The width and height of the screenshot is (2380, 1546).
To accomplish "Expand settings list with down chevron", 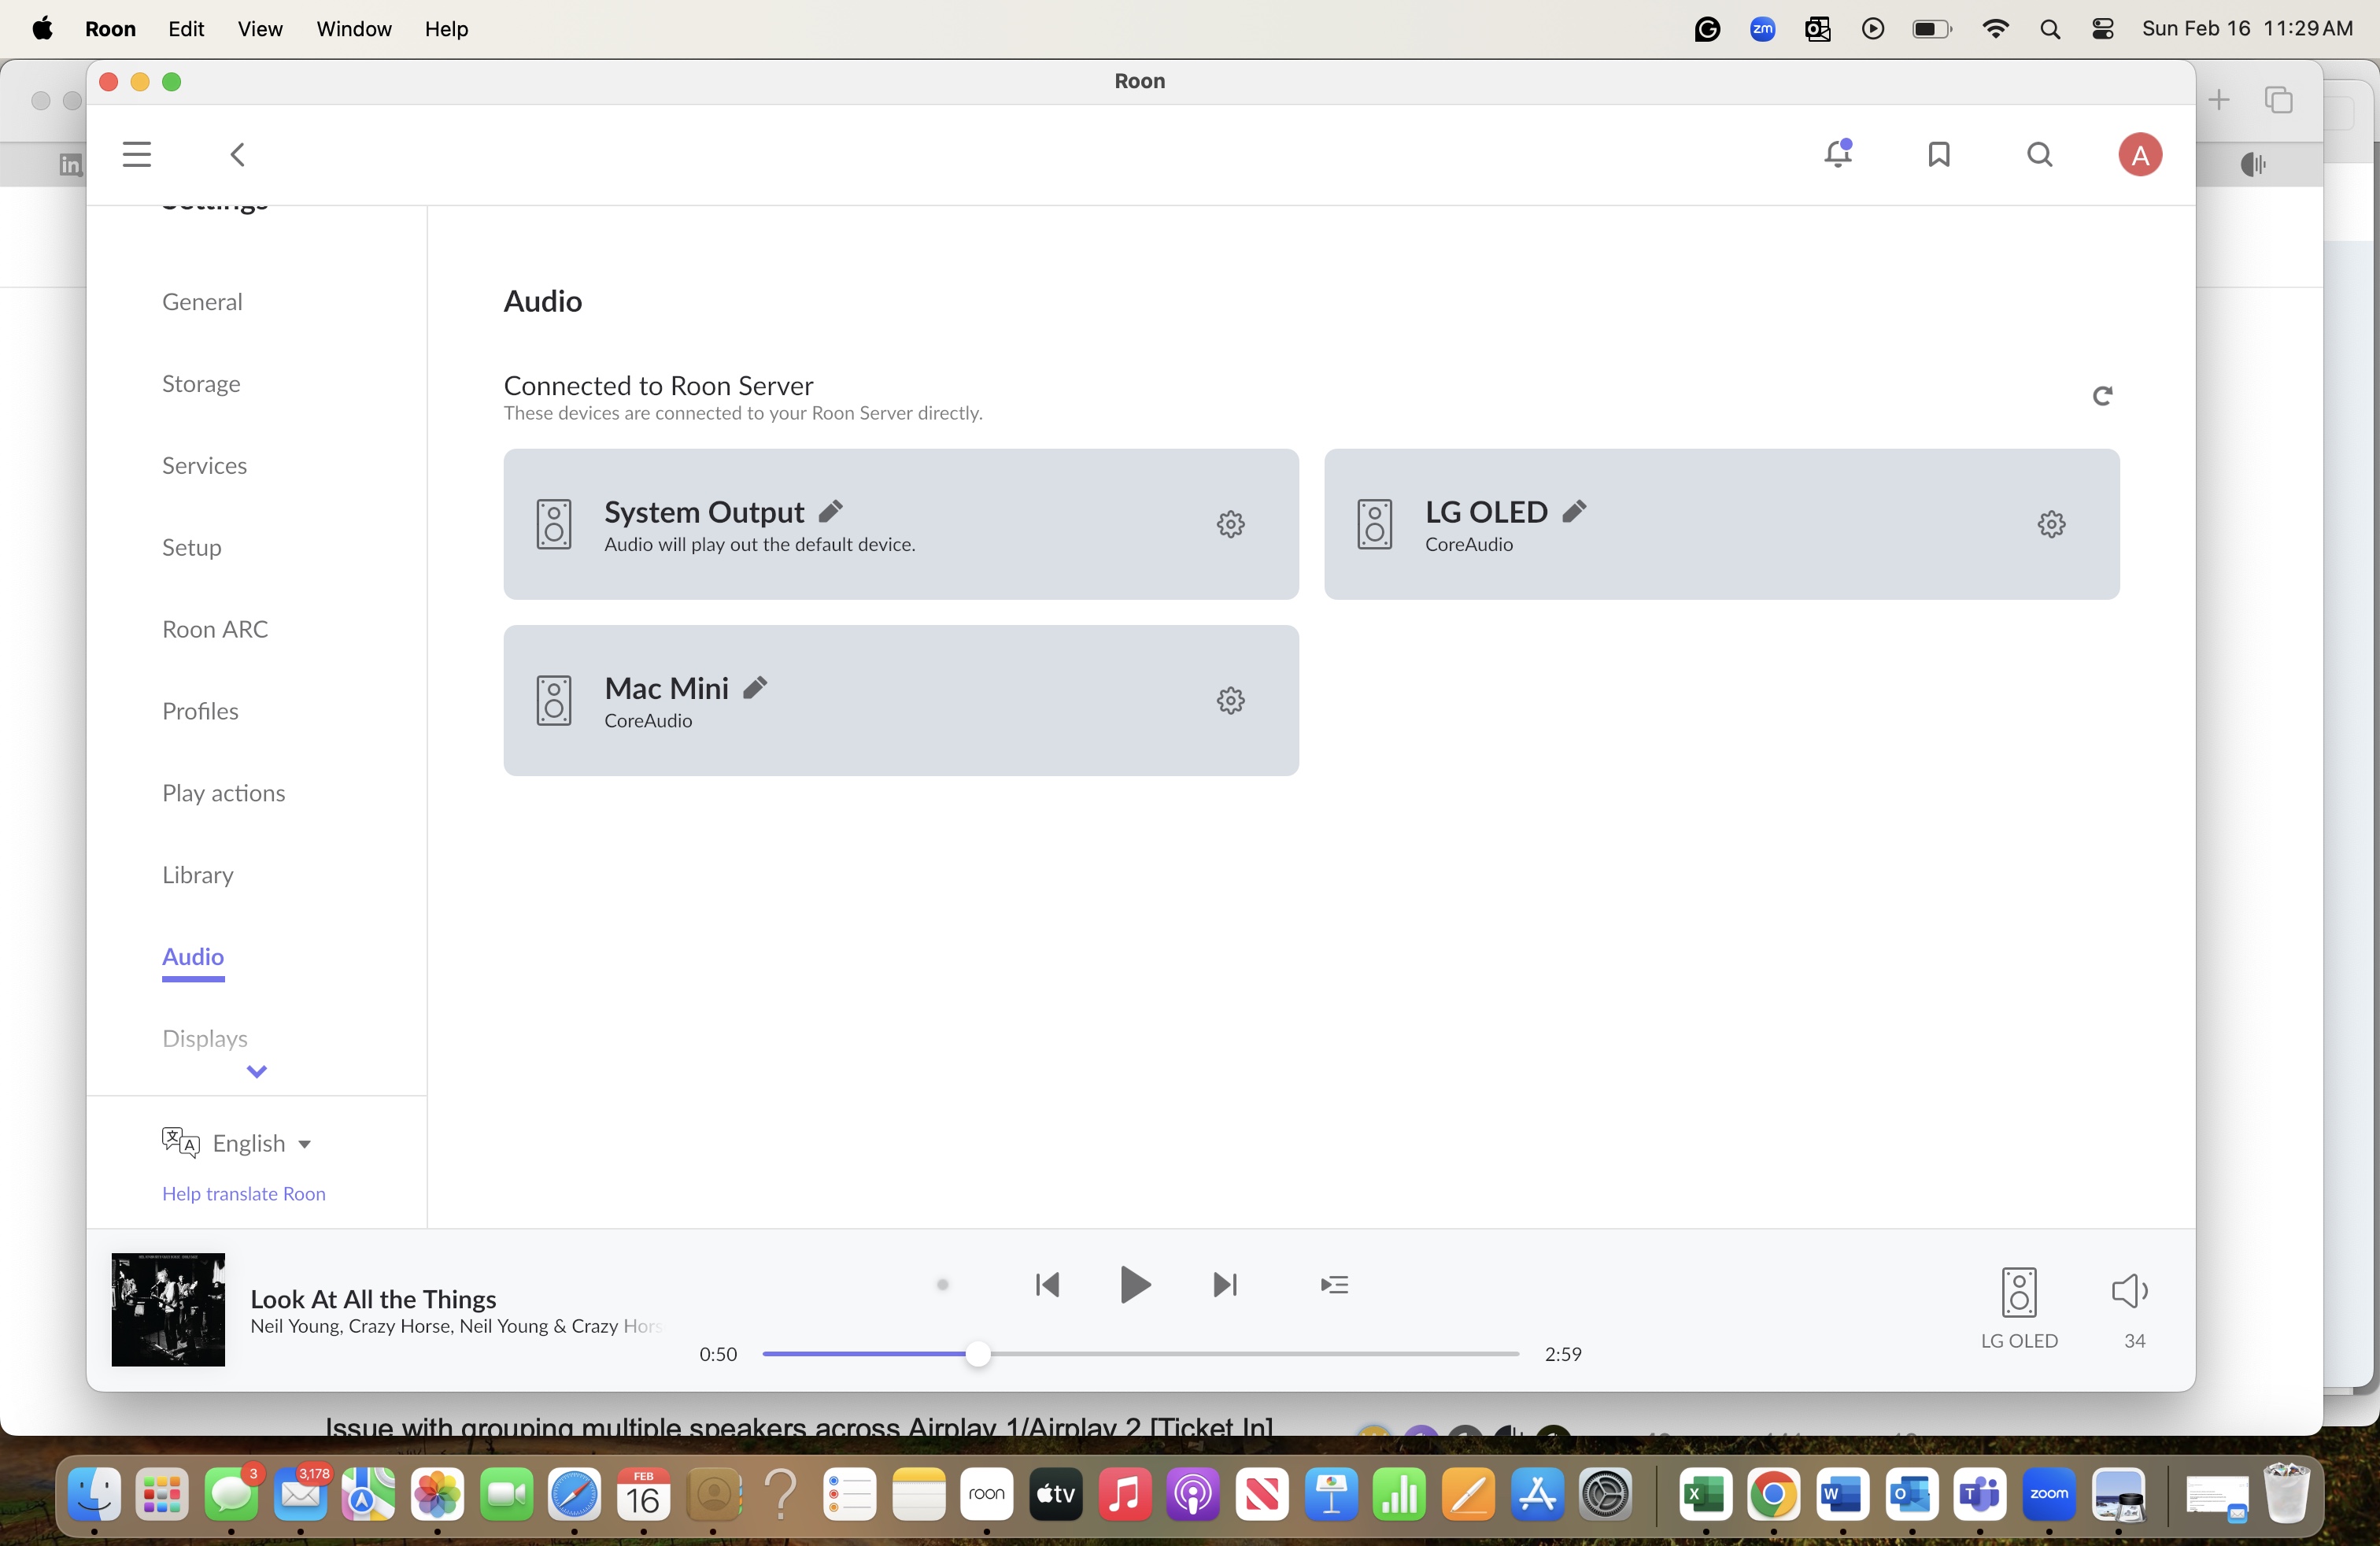I will click(x=256, y=1072).
